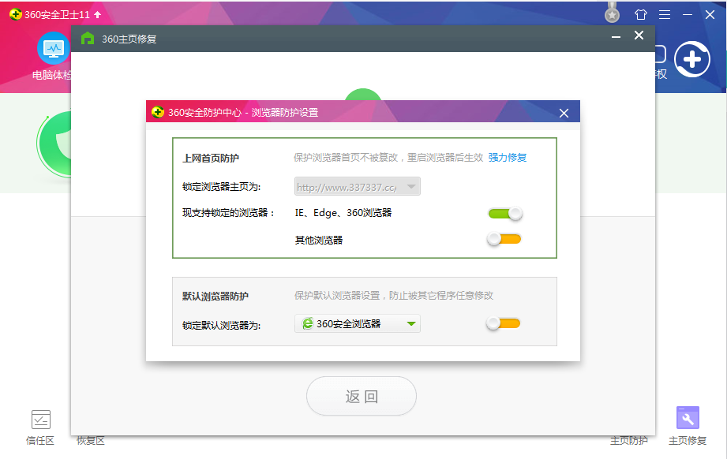Open the locked homepage URL dropdown
This screenshot has height=459, width=727.
pos(358,186)
